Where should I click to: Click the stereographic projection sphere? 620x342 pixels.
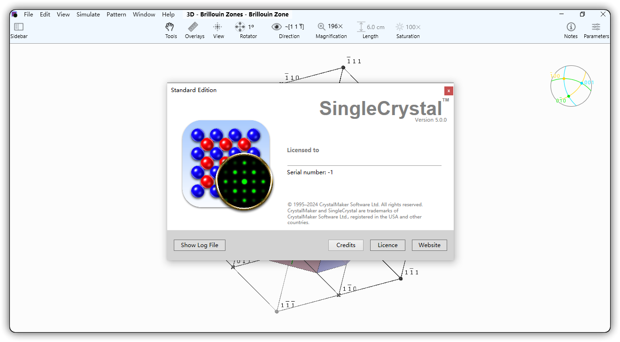click(571, 86)
